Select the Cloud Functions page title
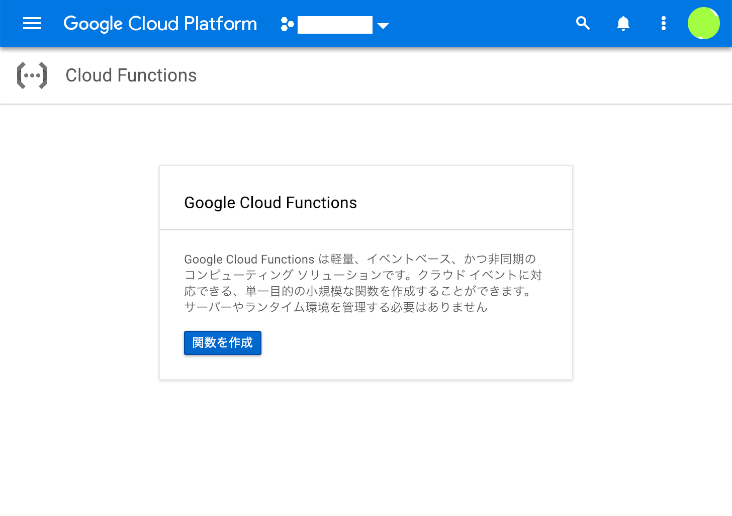 [131, 75]
